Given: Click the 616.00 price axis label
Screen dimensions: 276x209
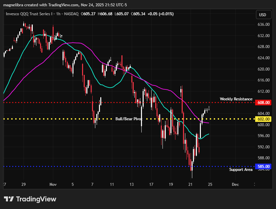Looking at the screenshot, I should [263, 80].
